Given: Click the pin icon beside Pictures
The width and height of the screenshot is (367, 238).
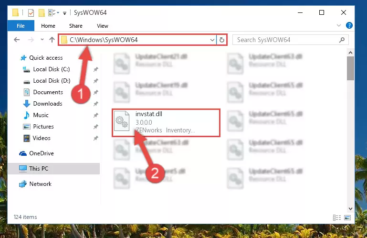Looking at the screenshot, I should tap(95, 127).
